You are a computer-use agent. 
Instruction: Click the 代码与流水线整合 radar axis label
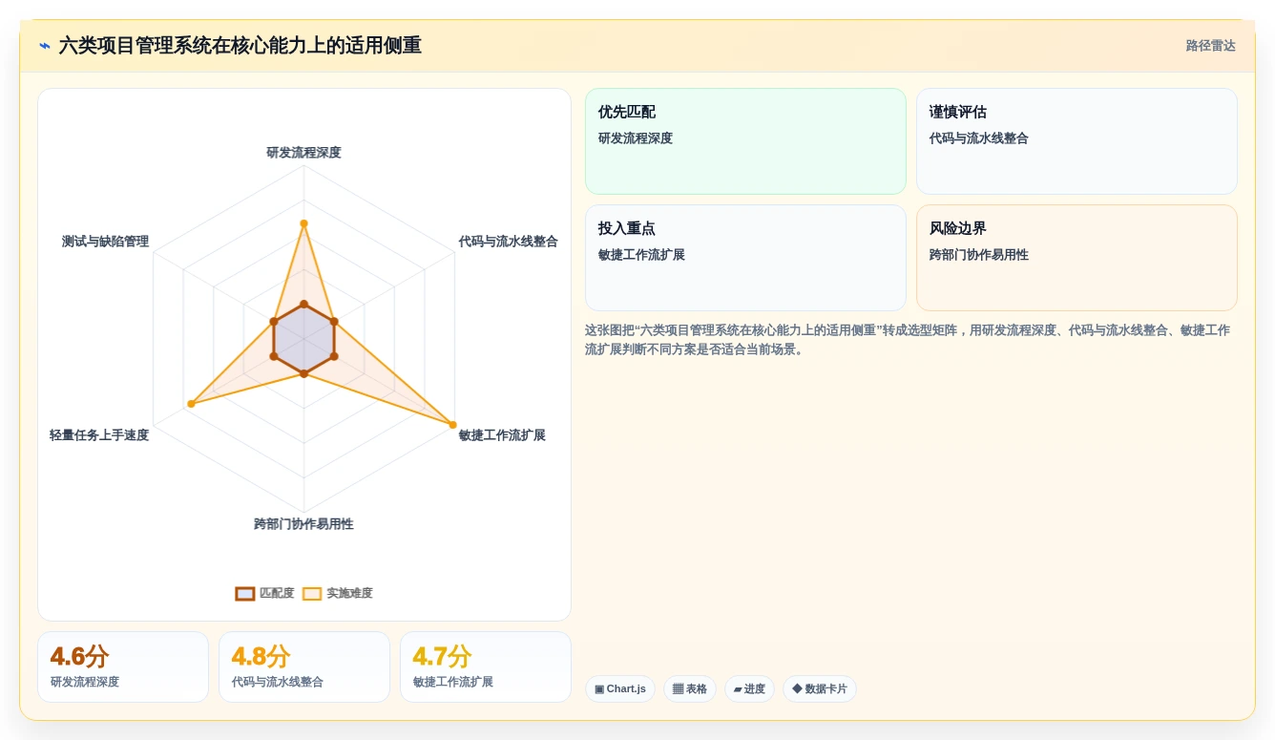(x=508, y=242)
